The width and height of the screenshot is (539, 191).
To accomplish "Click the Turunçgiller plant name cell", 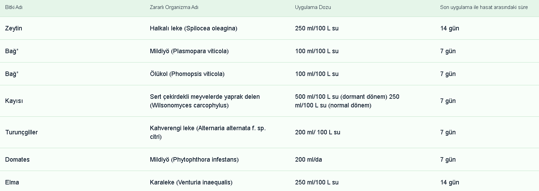I will [21, 132].
